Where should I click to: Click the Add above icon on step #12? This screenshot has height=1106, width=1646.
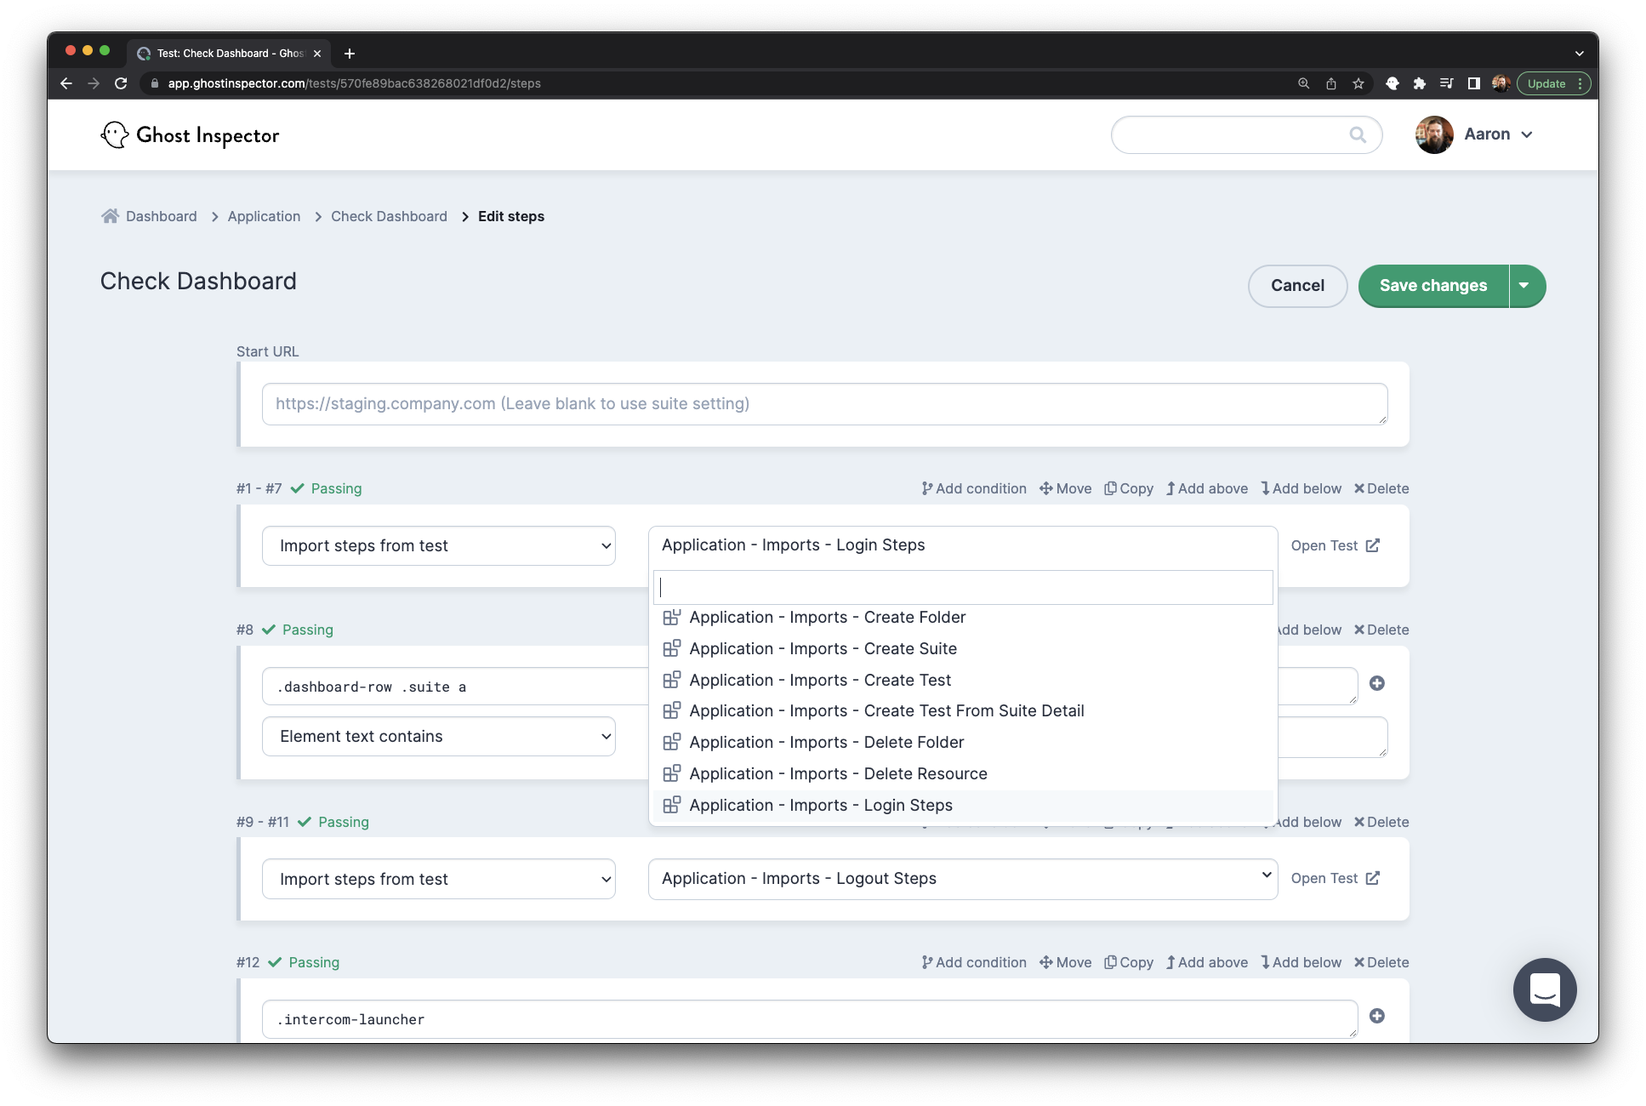pos(1173,962)
